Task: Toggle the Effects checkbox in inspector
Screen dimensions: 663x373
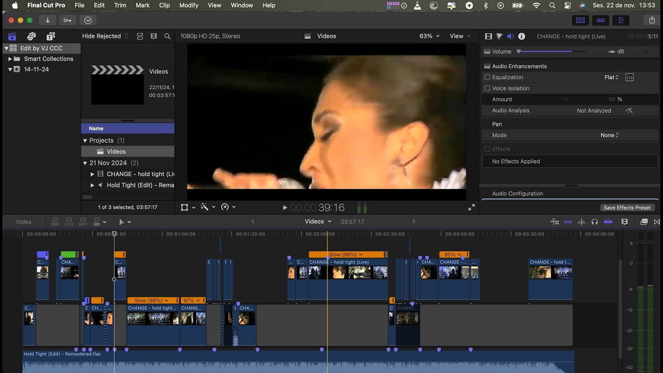Action: 487,149
